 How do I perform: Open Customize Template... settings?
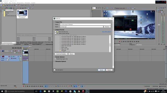tap(61, 54)
